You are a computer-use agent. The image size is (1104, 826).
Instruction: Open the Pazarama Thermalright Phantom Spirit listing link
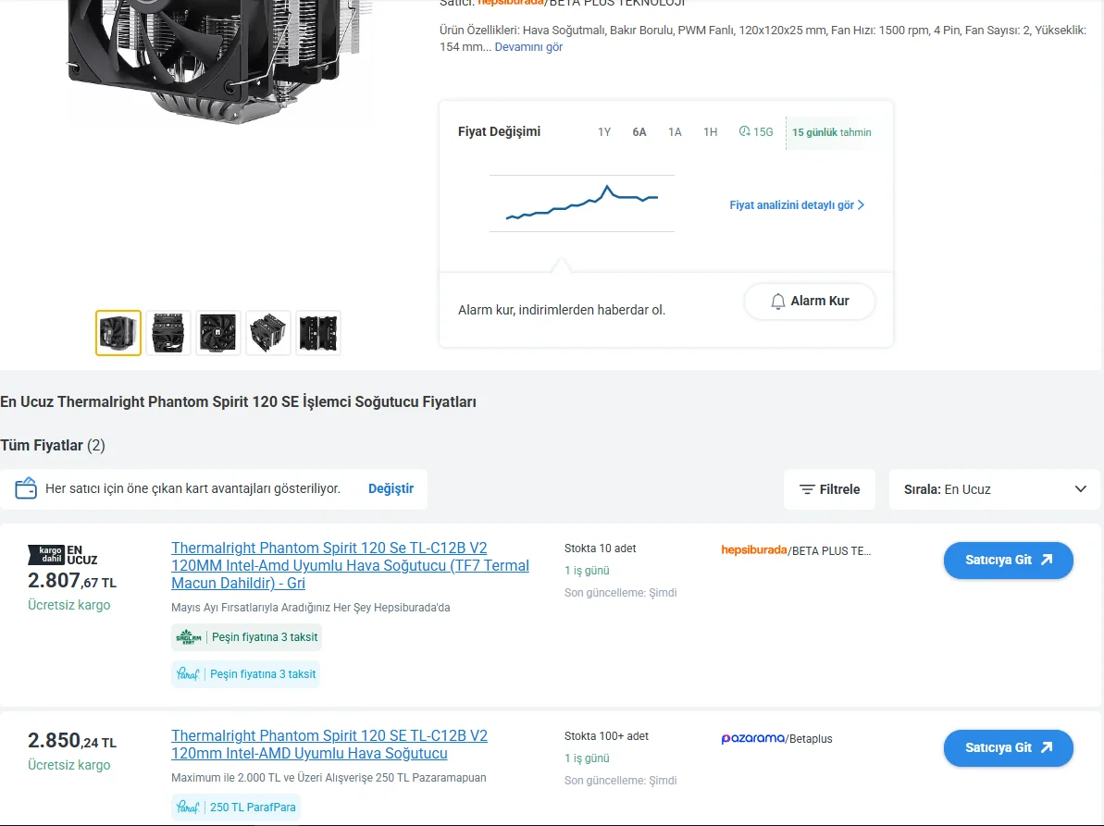click(x=329, y=745)
